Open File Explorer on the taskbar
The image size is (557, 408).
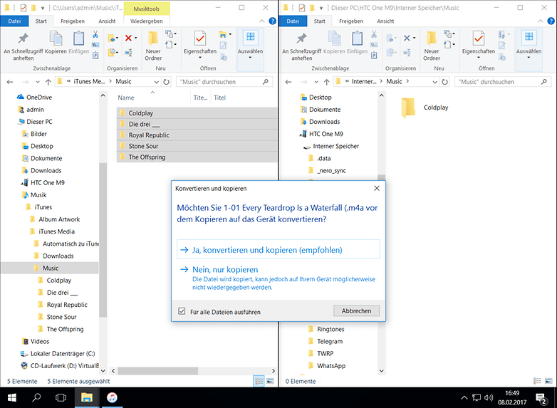click(86, 397)
